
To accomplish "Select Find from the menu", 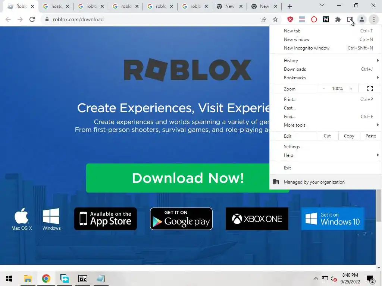I will pos(325,116).
